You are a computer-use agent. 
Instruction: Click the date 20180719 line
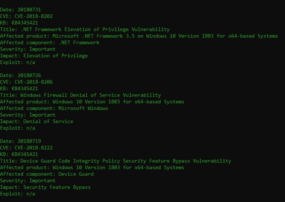coord(20,141)
